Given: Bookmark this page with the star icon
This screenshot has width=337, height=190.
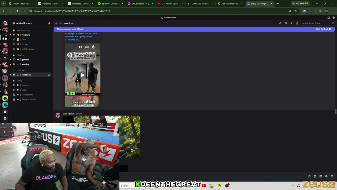Looking at the screenshot, I should pos(296,11).
